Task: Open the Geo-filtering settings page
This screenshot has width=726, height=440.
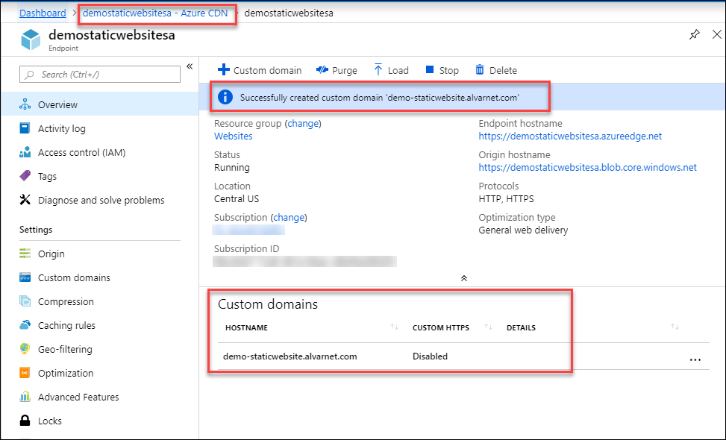Action: (99, 349)
